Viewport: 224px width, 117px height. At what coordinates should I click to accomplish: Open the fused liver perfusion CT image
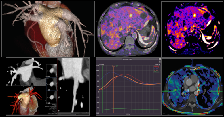[x=128, y=29]
